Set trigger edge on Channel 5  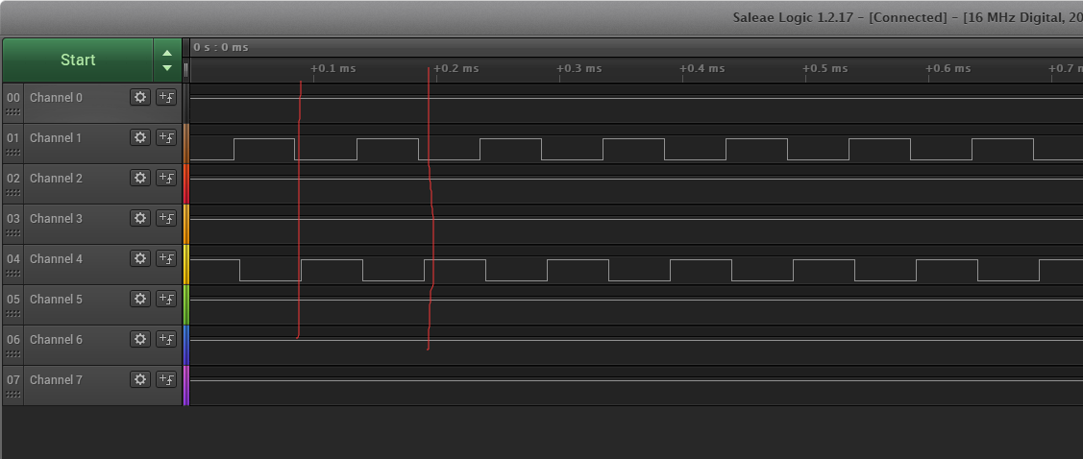[166, 299]
